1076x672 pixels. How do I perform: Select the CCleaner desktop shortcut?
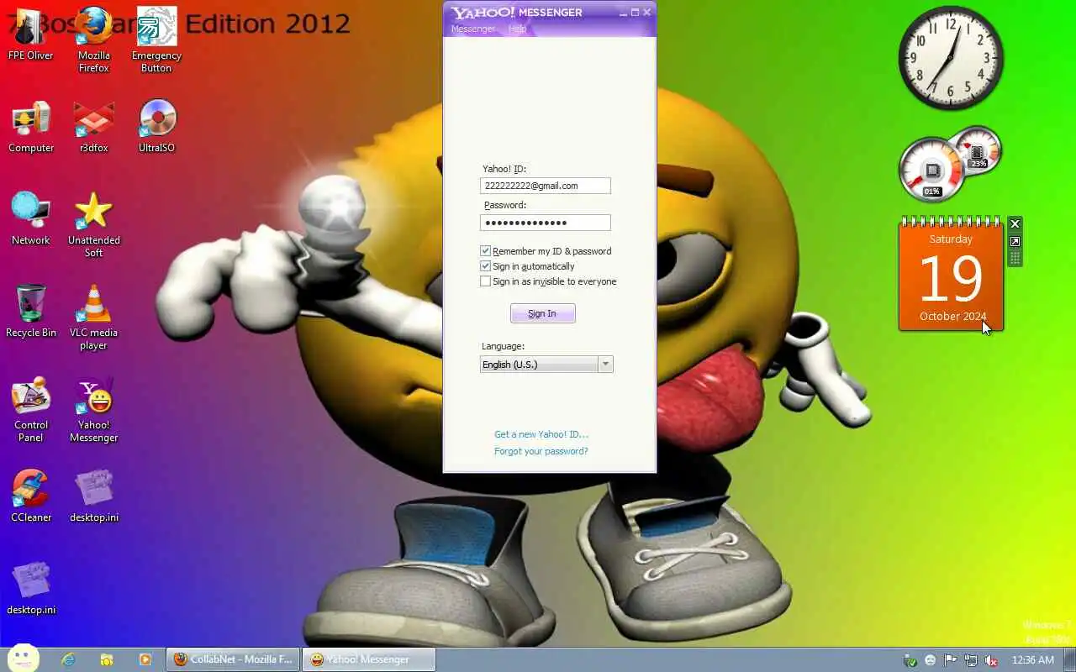click(x=31, y=497)
